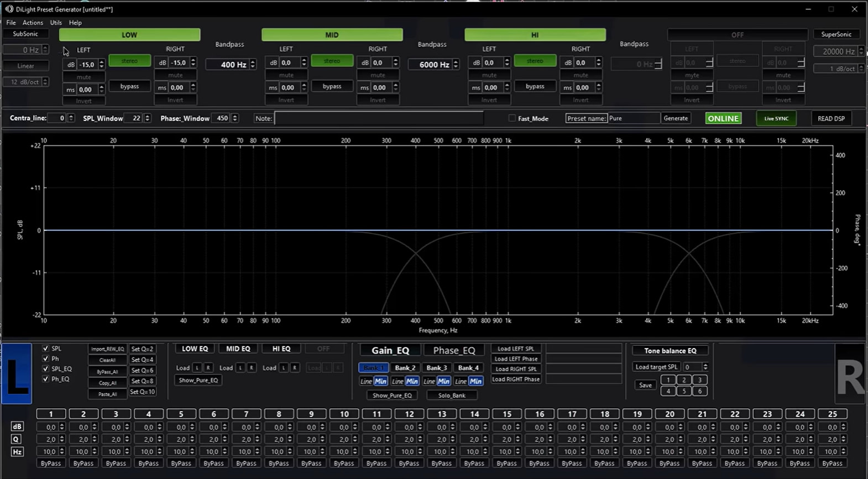Adjust the SPL_Window value stepper
Image resolution: width=868 pixels, height=479 pixels.
(x=147, y=118)
